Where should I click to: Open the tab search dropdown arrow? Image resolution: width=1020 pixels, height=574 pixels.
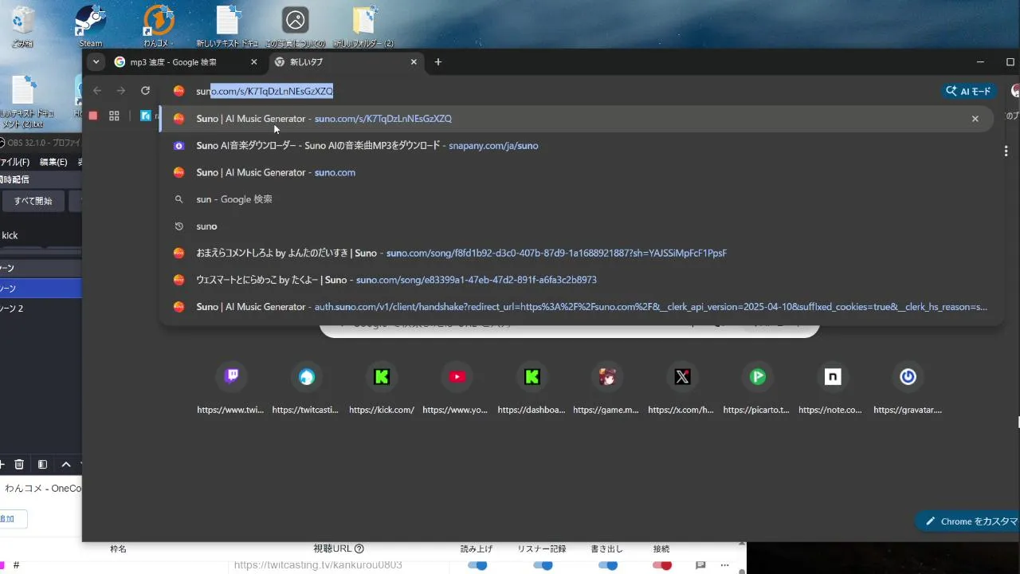(96, 61)
